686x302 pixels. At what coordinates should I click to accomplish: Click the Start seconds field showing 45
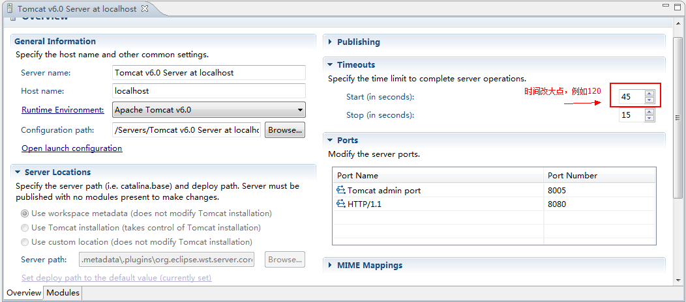click(631, 97)
